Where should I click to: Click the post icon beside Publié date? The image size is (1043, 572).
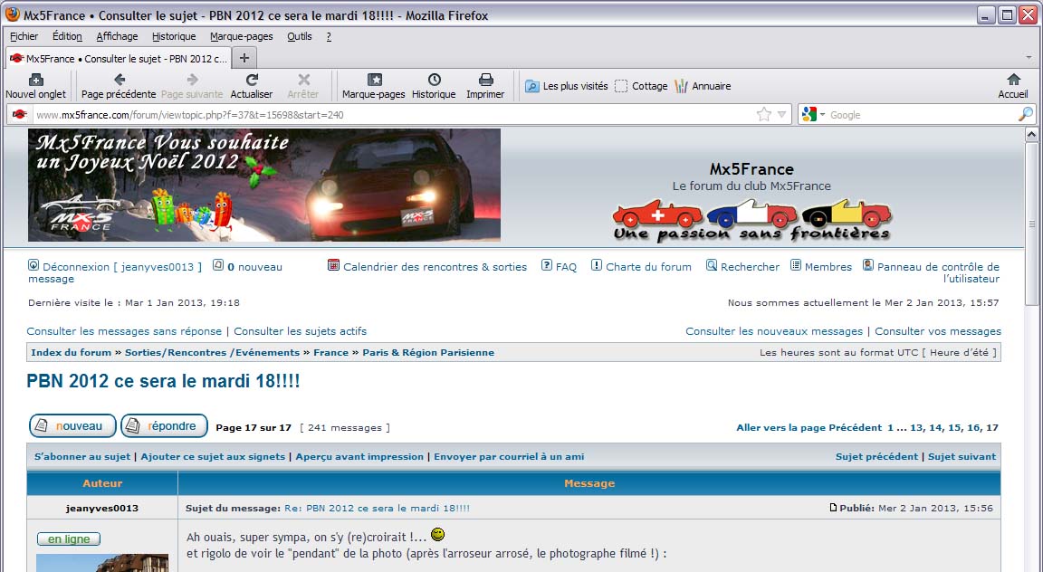tap(833, 508)
